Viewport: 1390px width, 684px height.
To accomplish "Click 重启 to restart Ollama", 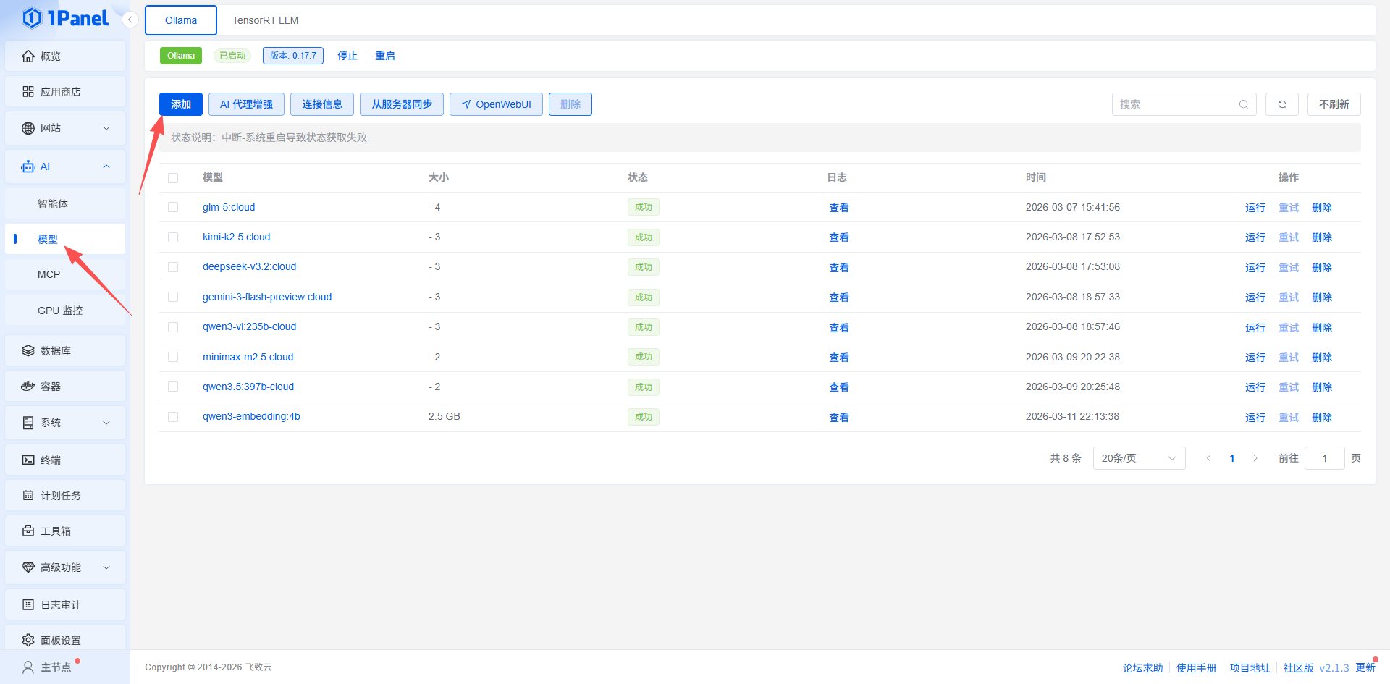I will [x=385, y=56].
